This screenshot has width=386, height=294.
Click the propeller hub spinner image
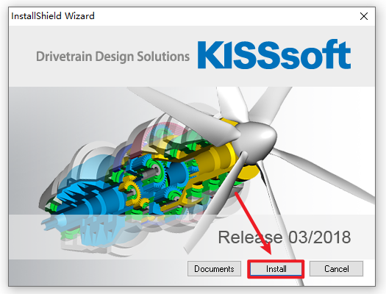coord(257,141)
